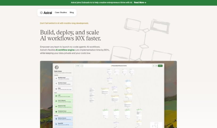Click the Astral starburst logo above Node Library

click(x=57, y=67)
